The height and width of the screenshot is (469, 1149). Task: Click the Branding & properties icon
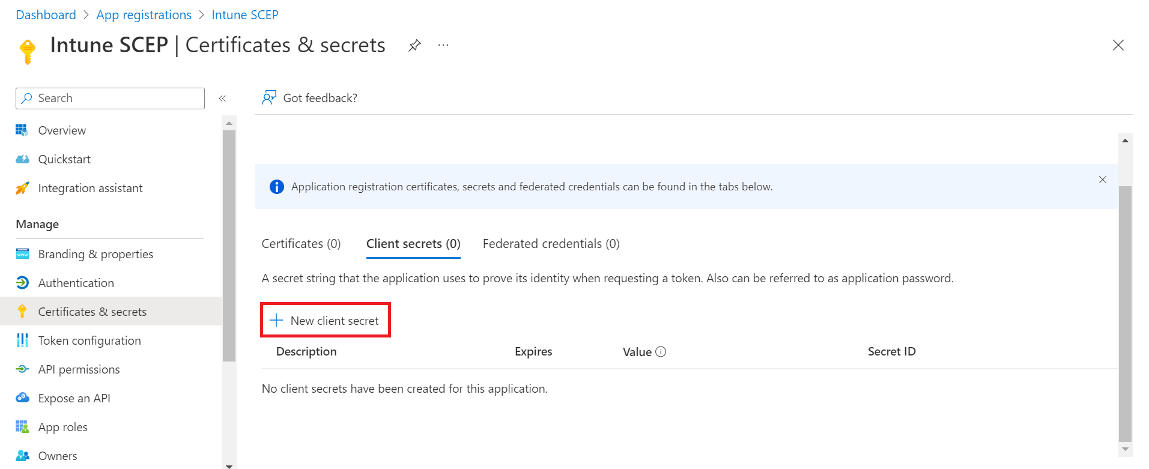22,253
